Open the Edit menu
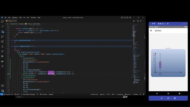The image size is (190, 107). [9, 18]
